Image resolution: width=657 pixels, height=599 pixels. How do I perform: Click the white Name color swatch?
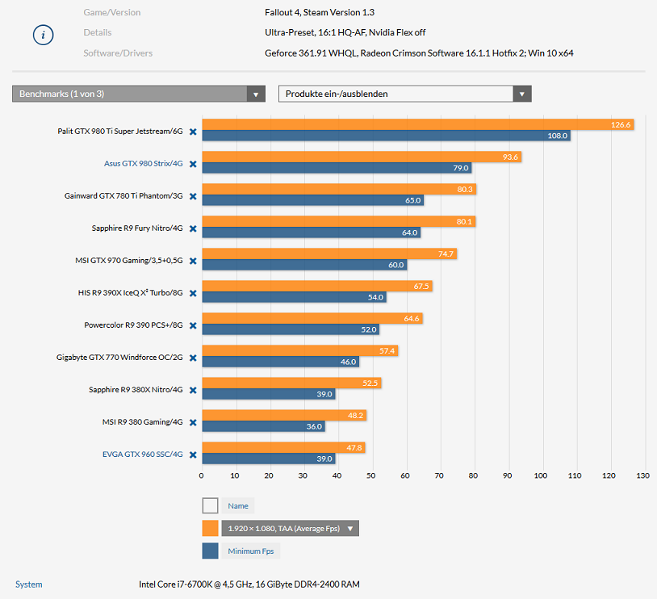(211, 505)
